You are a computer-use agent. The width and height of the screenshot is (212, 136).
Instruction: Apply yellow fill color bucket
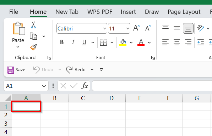point(123,42)
